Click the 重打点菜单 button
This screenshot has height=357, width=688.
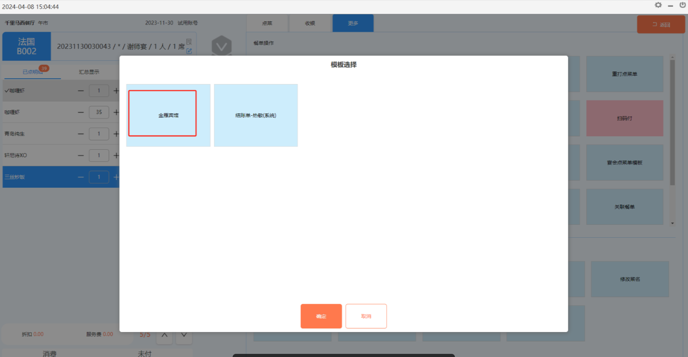(x=624, y=74)
